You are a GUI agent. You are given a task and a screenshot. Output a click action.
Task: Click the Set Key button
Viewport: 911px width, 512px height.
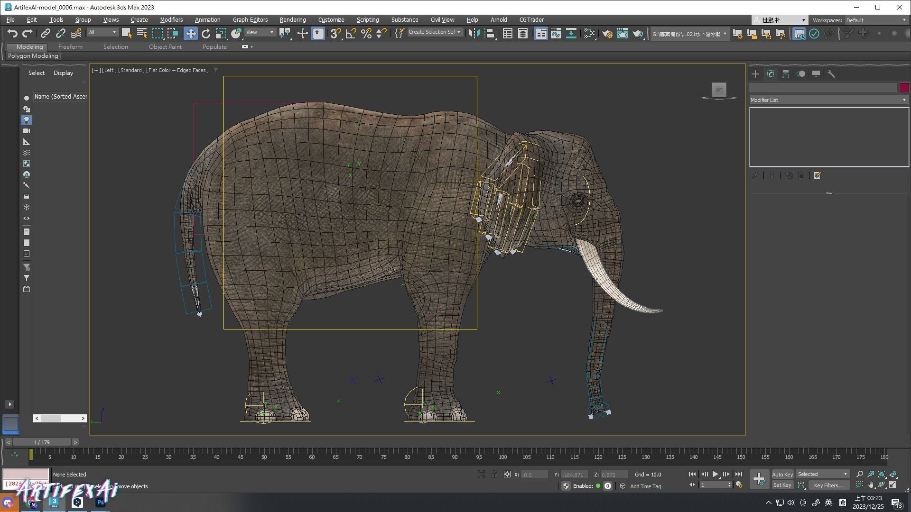coord(782,485)
